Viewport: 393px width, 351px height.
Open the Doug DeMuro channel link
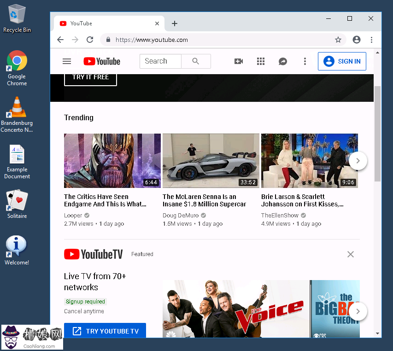[181, 216]
